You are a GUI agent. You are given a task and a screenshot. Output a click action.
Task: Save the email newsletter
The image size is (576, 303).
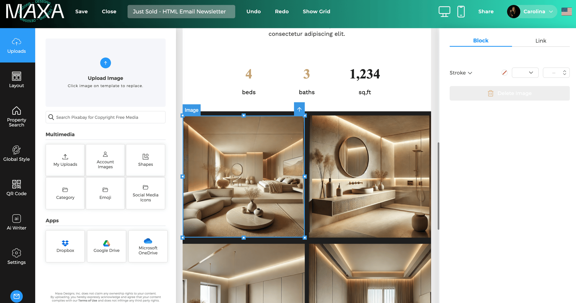(81, 11)
